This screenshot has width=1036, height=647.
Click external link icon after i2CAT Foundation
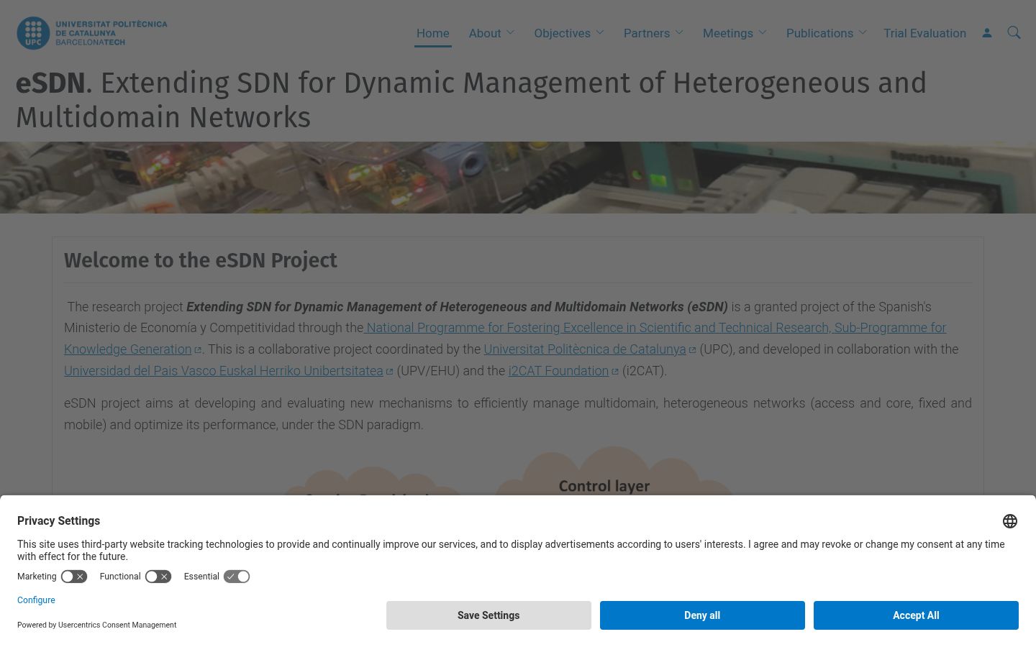point(615,372)
